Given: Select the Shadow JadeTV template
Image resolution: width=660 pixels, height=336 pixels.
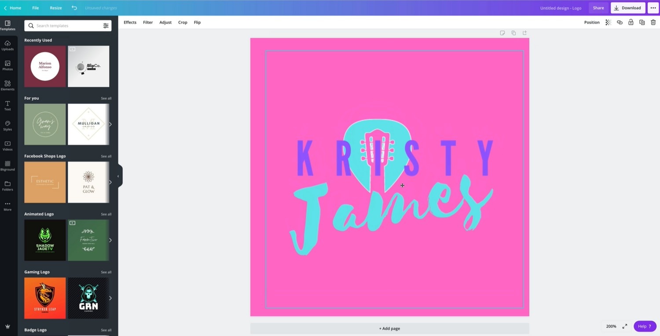Looking at the screenshot, I should [x=45, y=240].
